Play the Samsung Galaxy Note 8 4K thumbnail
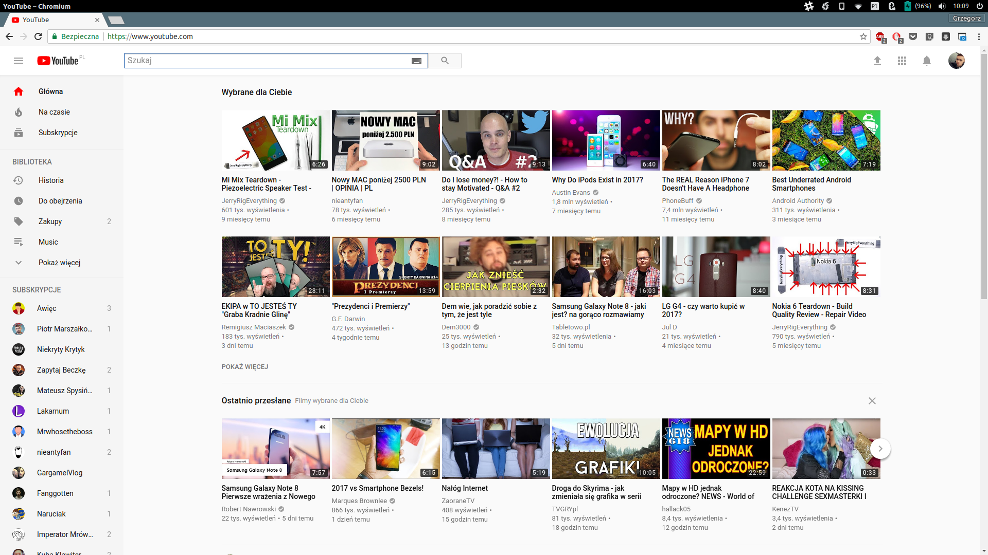 tap(275, 449)
